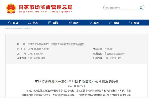Open the 政务 navigation menu item

point(76,23)
